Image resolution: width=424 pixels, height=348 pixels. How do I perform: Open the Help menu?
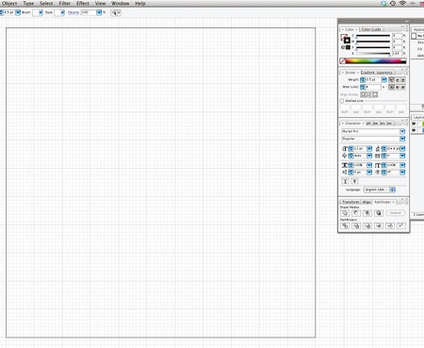click(140, 4)
